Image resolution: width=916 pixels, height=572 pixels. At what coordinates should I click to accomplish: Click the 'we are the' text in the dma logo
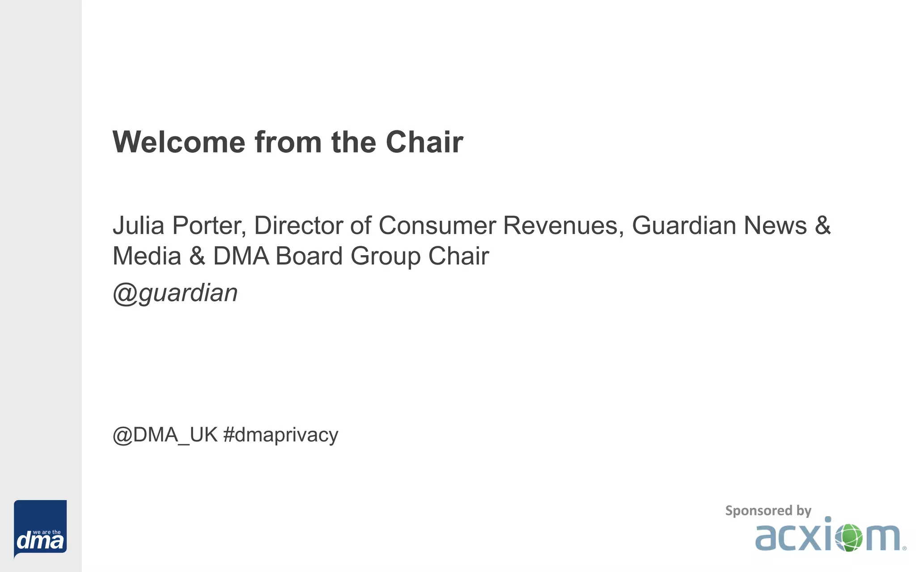point(47,532)
